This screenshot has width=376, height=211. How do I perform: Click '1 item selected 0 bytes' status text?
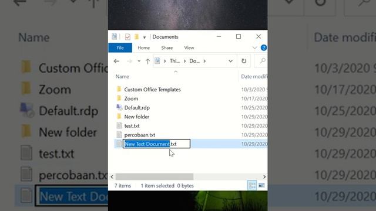(x=167, y=186)
